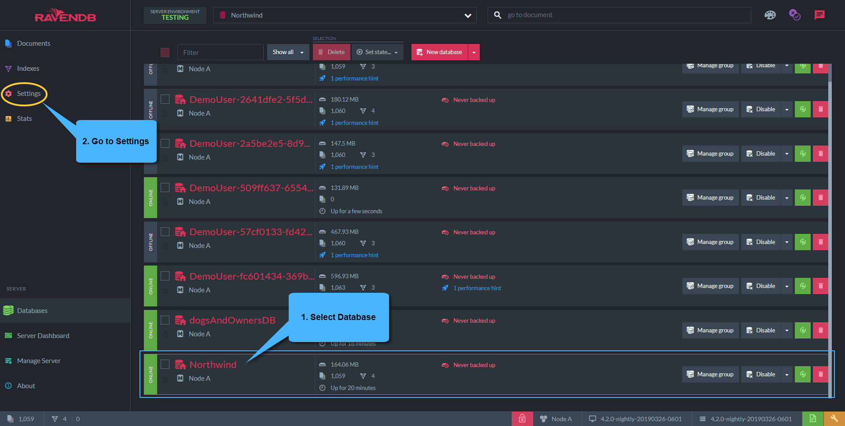
Task: Expand the New database arrow dropdown
Action: [474, 52]
